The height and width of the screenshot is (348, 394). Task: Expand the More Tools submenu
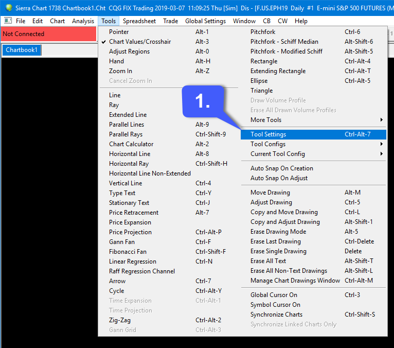tap(313, 120)
